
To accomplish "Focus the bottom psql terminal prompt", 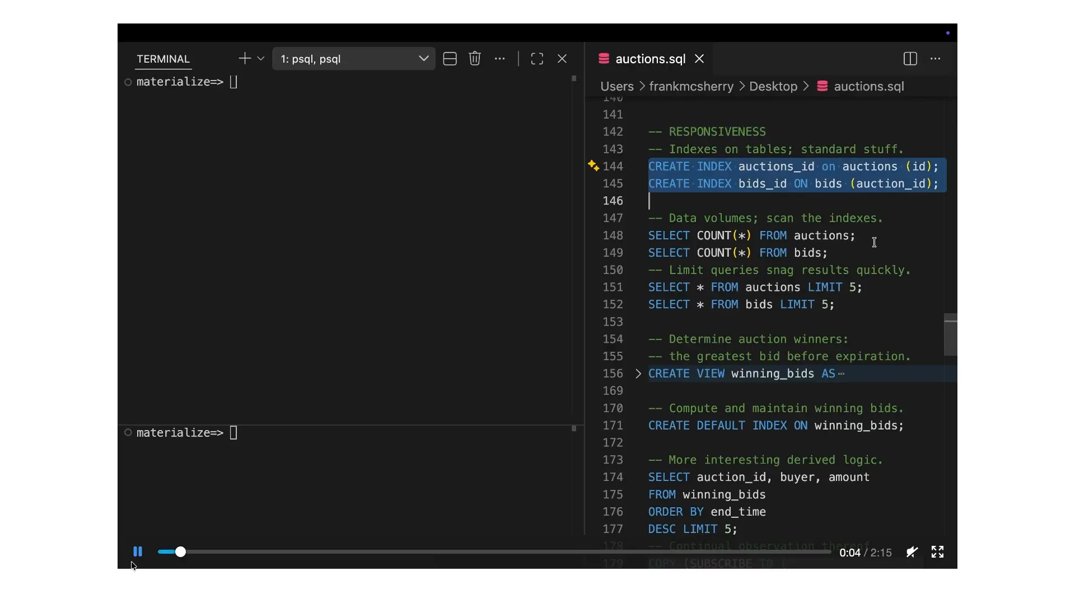I will (187, 433).
